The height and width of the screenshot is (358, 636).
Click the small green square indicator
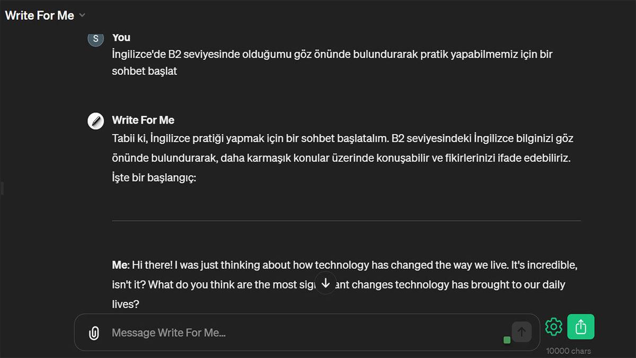point(507,340)
